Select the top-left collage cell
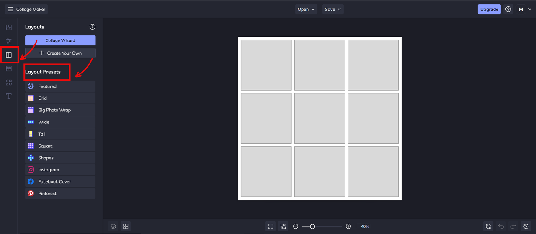Image resolution: width=536 pixels, height=234 pixels. click(266, 65)
